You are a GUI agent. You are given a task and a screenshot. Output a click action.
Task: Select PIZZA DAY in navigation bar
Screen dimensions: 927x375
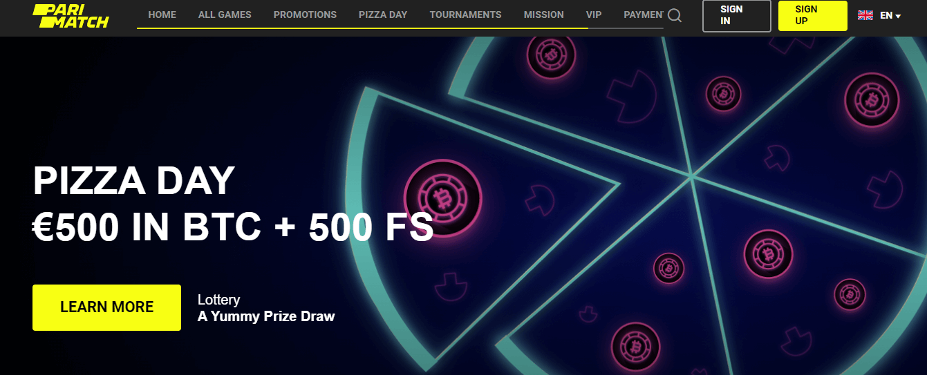[383, 15]
